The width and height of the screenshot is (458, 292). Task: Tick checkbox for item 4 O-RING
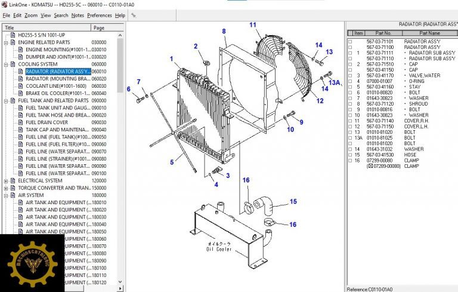tap(350, 81)
